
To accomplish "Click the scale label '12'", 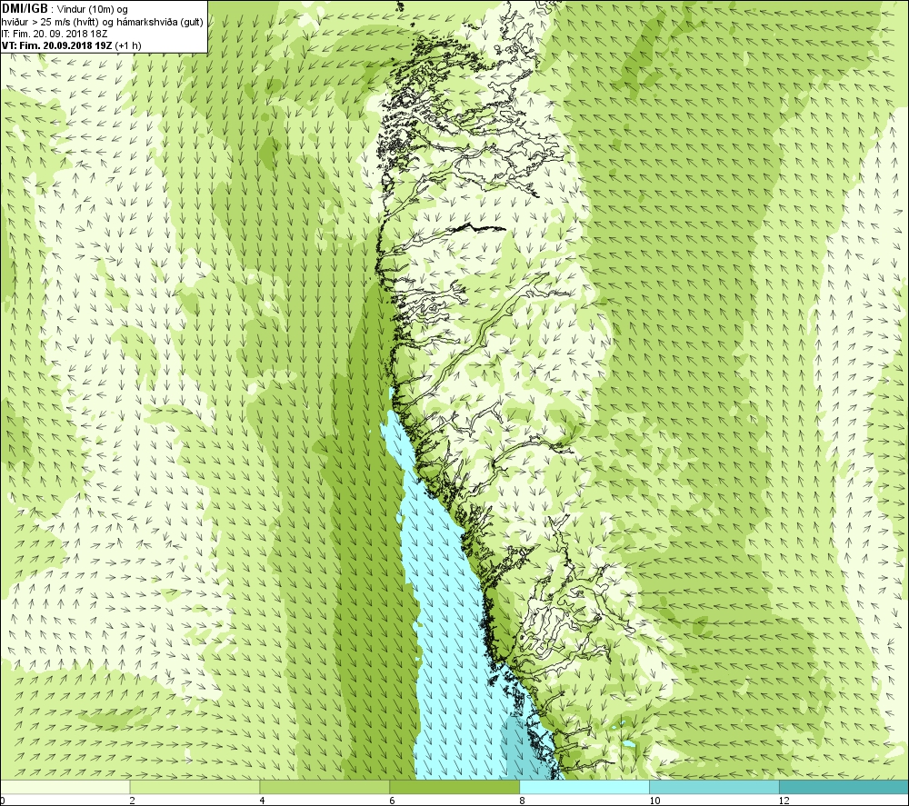I will point(784,801).
